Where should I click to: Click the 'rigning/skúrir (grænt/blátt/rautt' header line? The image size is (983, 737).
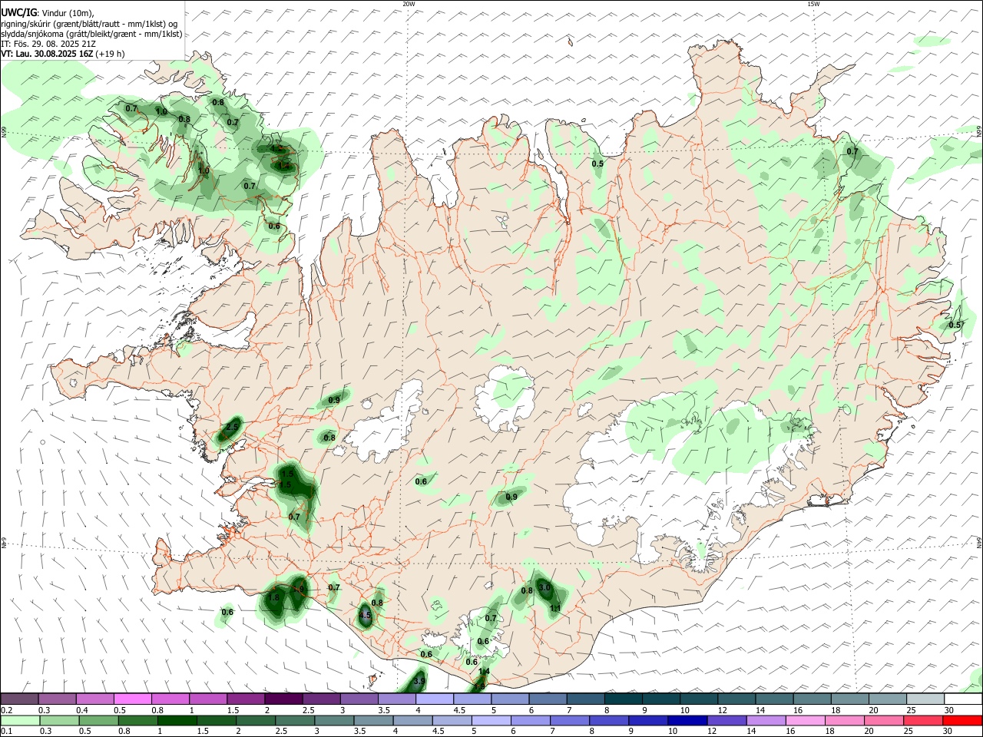pyautogui.click(x=89, y=24)
